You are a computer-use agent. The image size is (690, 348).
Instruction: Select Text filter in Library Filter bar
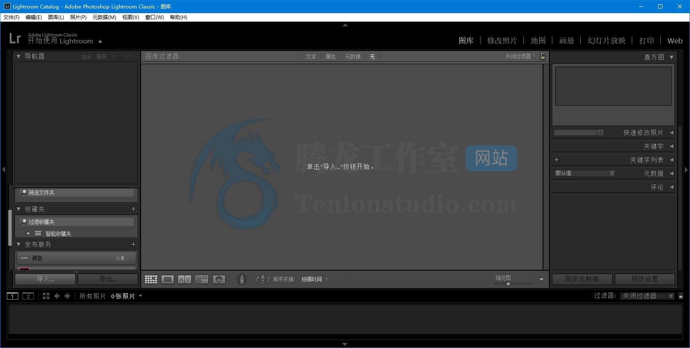tap(311, 57)
